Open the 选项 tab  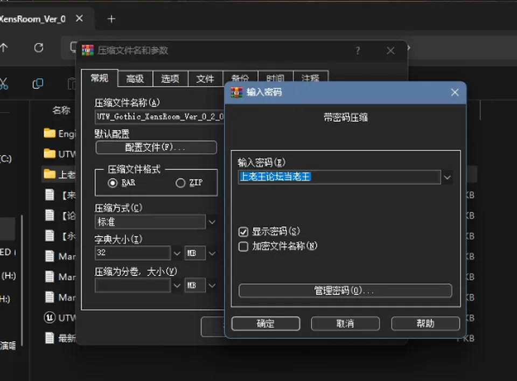pyautogui.click(x=170, y=79)
